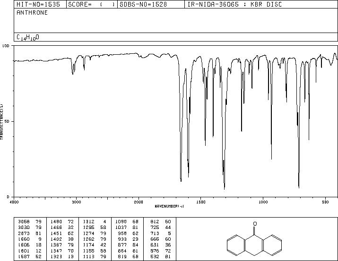The image size is (338, 261).
Task: Select peak 1262 in the table
Action: (88, 239)
